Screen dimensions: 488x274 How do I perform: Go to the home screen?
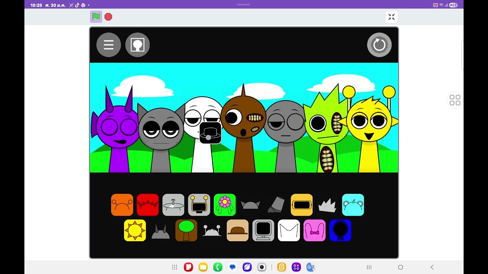point(400,267)
